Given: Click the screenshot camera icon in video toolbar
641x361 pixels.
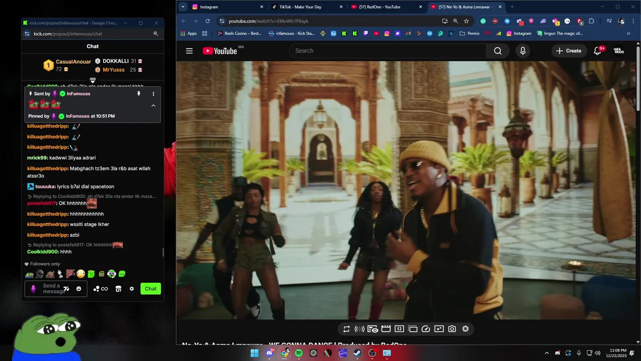Looking at the screenshot, I should point(452,329).
